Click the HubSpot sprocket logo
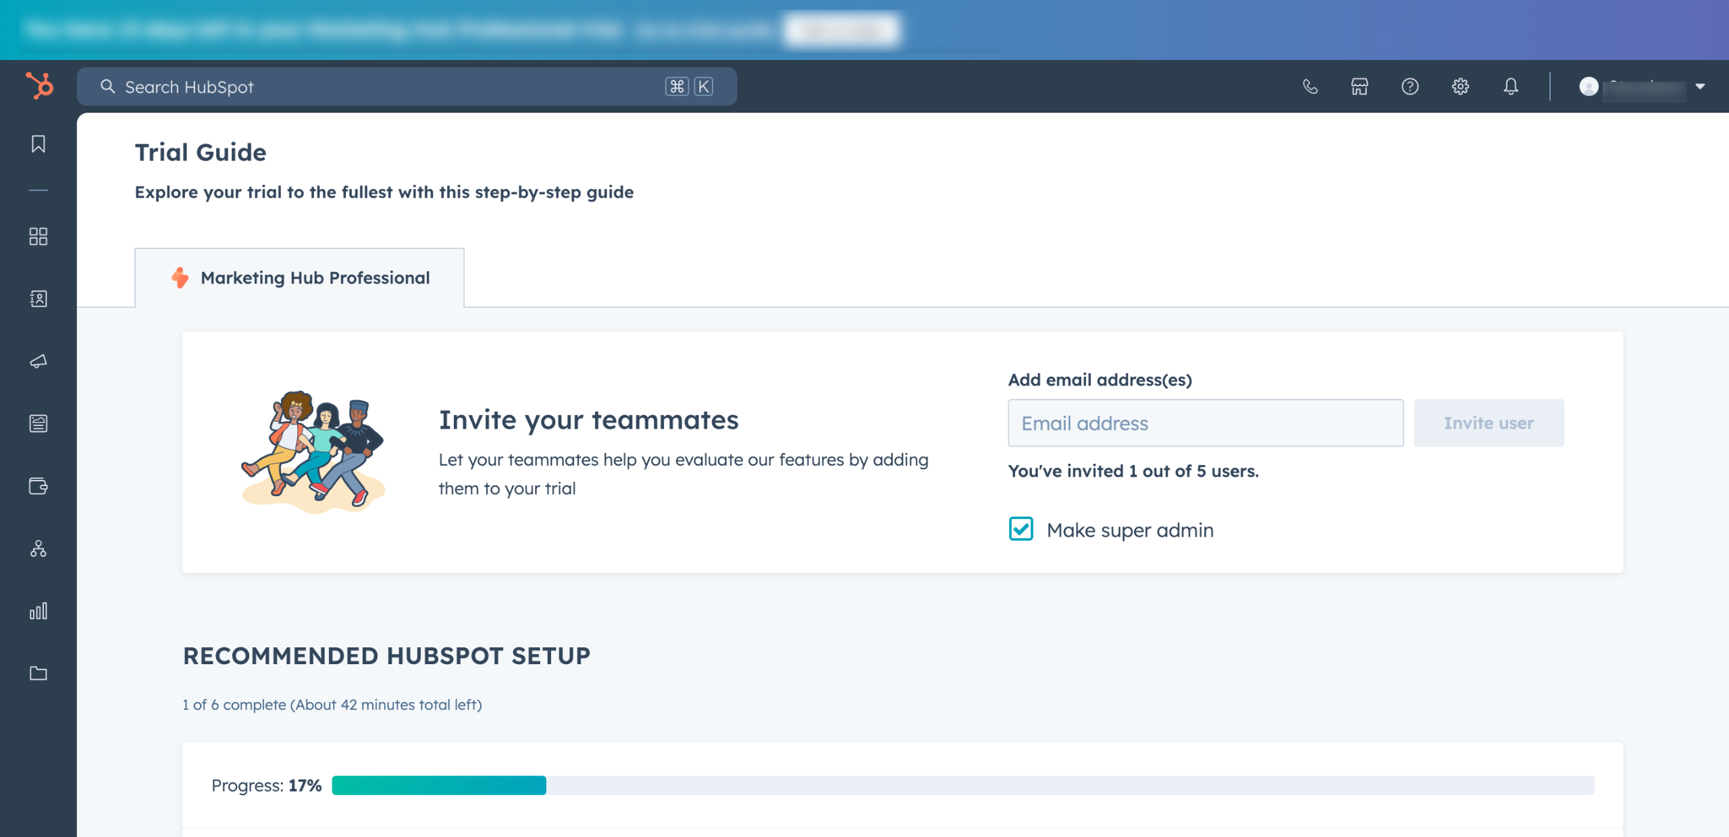The width and height of the screenshot is (1729, 837). tap(38, 86)
